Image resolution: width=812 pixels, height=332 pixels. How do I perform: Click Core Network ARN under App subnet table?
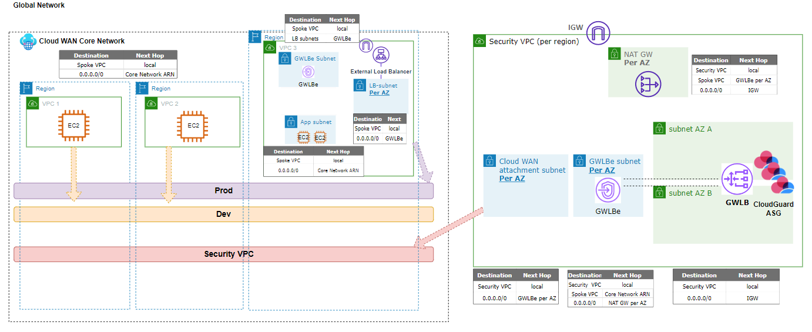[337, 170]
